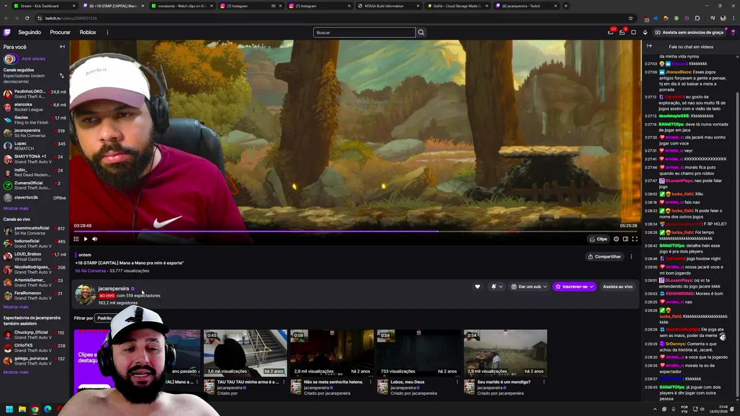This screenshot has height=416, width=740.
Task: Seek using the purple video progress bar
Action: [x=355, y=232]
